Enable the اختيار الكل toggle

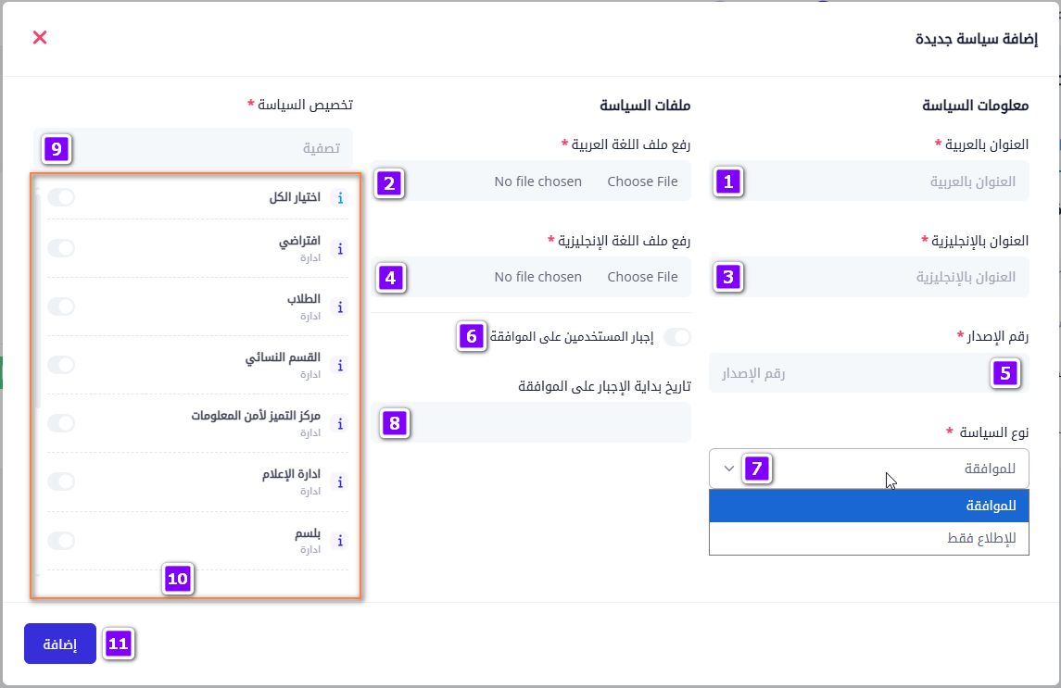pos(61,197)
